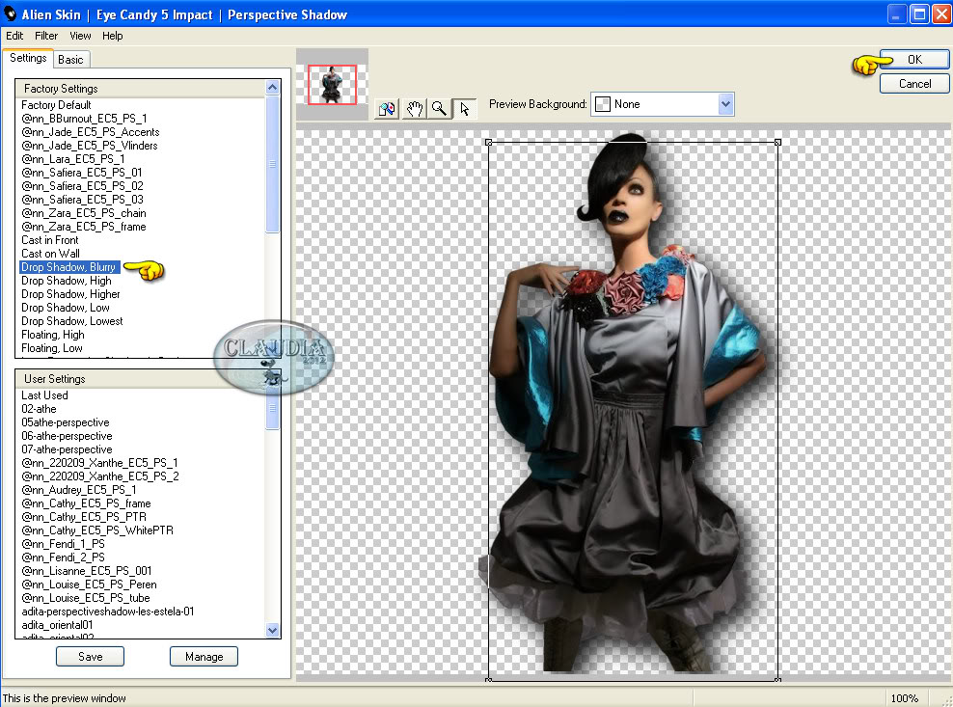Select @nn_BBurnout_EC5_PS_1 preset

click(84, 119)
